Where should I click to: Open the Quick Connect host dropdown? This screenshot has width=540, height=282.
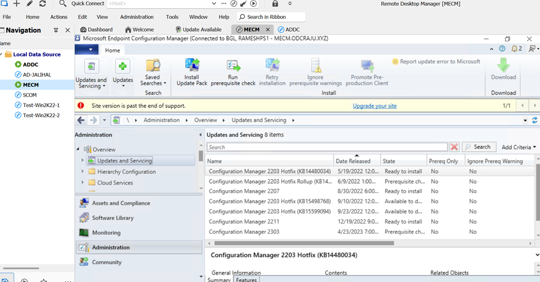214,3
